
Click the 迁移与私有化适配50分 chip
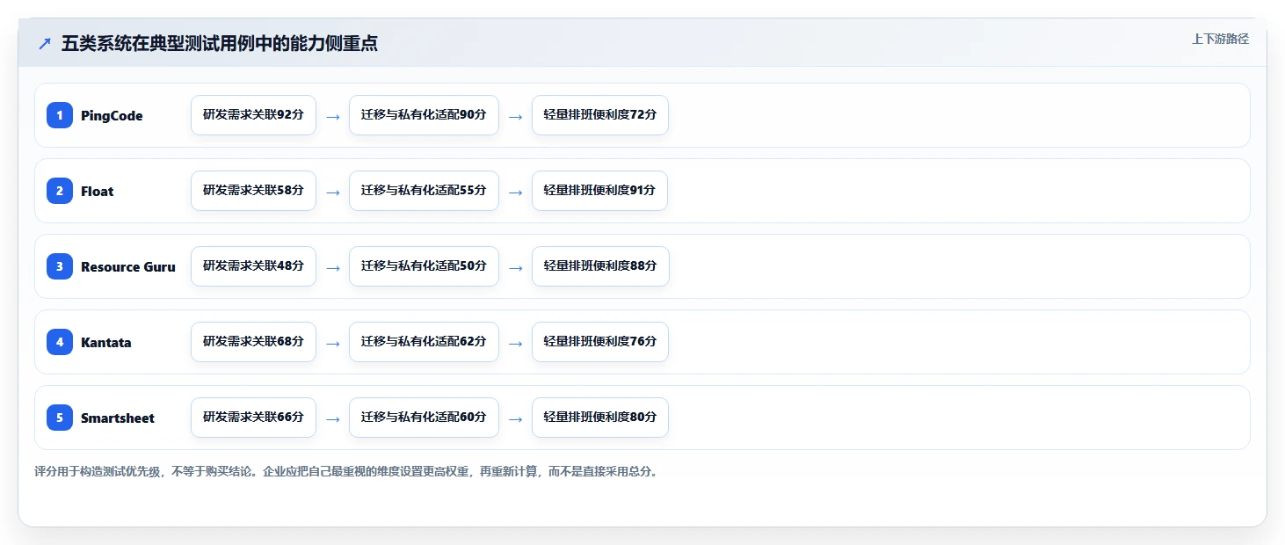click(x=424, y=266)
